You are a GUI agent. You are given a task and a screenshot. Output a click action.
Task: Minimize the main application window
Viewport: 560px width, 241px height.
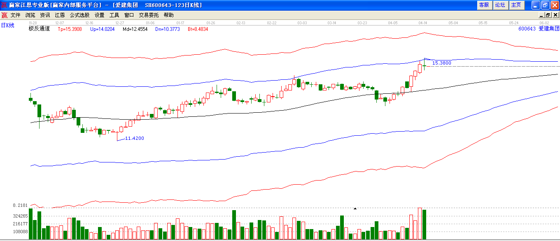coord(535,5)
